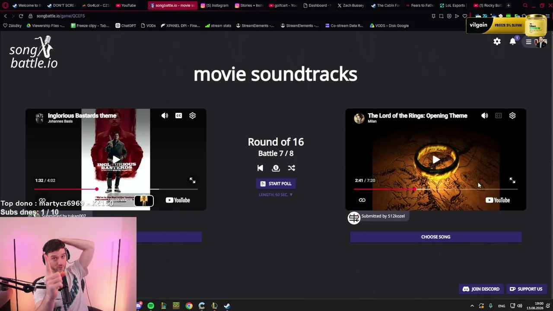This screenshot has width=553, height=311.
Task: Open songbattle.io logo home link
Action: click(x=33, y=52)
